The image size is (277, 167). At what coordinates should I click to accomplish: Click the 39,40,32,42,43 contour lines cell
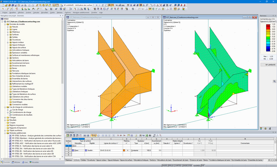[111, 150]
